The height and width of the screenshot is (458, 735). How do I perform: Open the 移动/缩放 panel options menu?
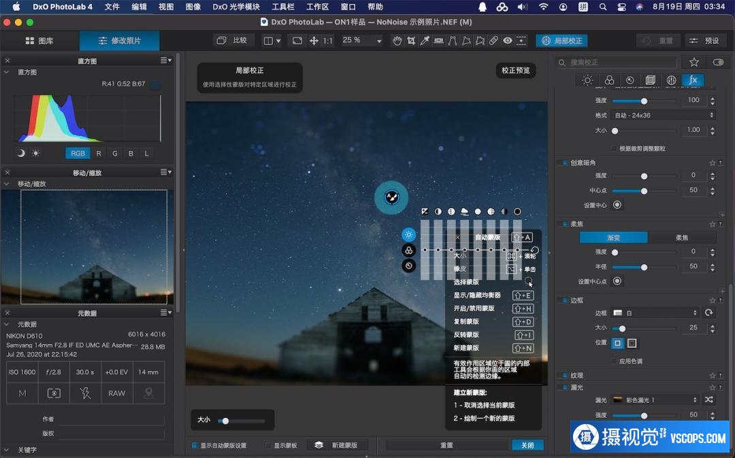(165, 172)
